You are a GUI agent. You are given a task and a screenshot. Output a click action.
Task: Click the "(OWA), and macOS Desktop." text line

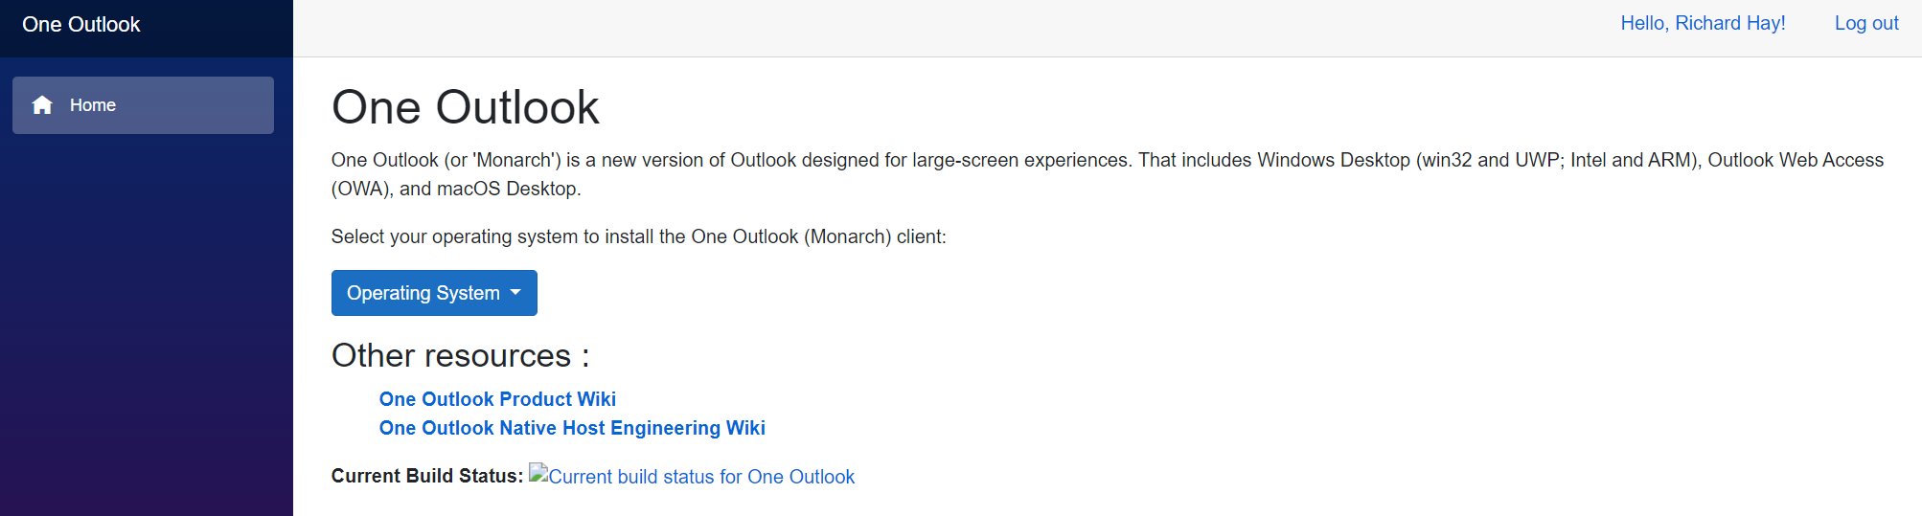(456, 189)
